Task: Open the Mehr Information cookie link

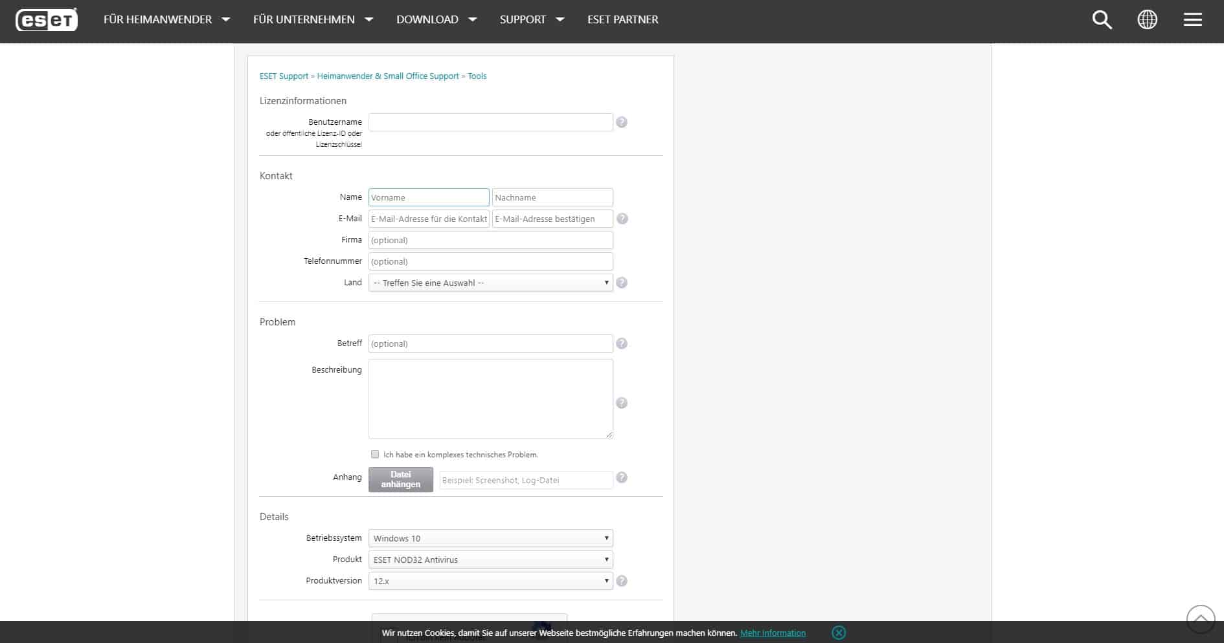Action: [x=773, y=633]
